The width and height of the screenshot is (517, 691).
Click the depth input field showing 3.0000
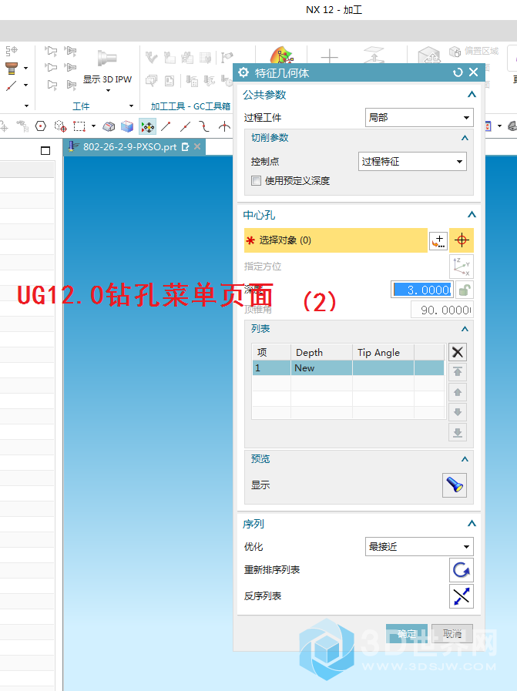422,290
